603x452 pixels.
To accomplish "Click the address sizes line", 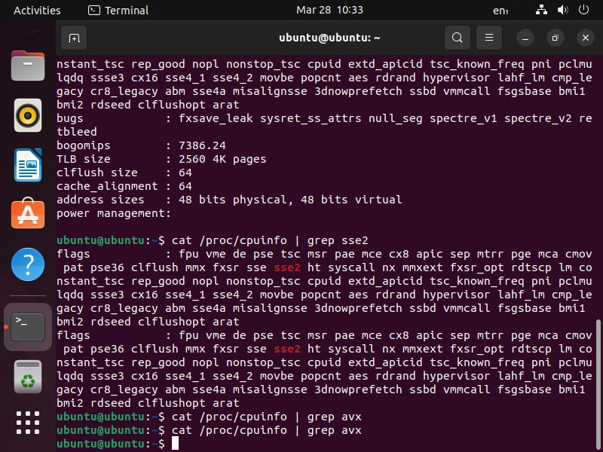I will (x=229, y=200).
